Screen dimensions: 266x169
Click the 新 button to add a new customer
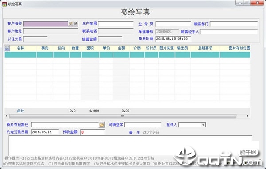click(76, 23)
